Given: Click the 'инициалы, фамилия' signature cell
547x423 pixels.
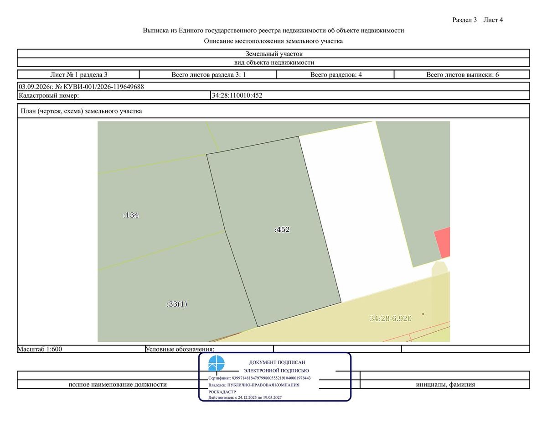Looking at the screenshot, I should point(445,384).
